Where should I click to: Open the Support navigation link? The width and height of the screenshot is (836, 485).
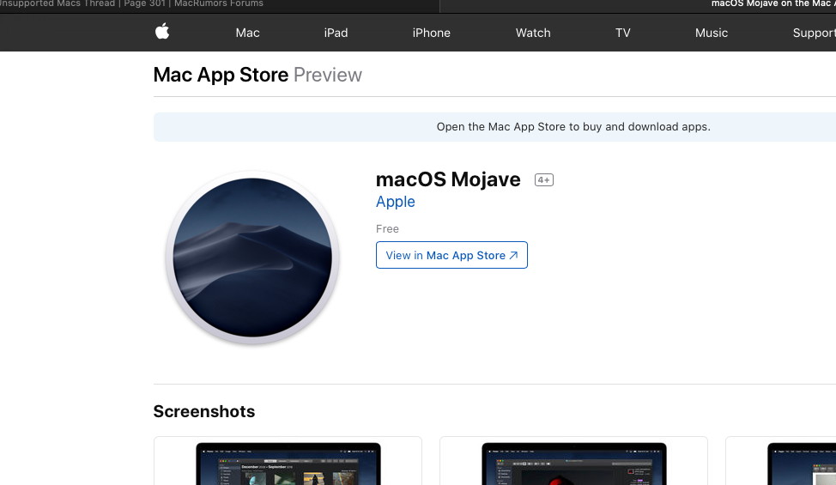(815, 33)
